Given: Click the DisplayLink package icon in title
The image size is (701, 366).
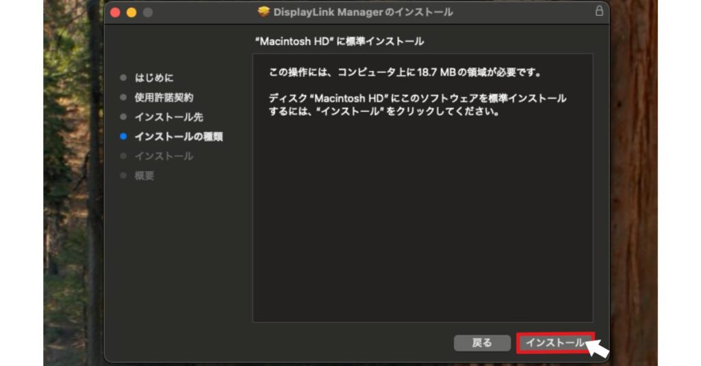Looking at the screenshot, I should (x=264, y=12).
